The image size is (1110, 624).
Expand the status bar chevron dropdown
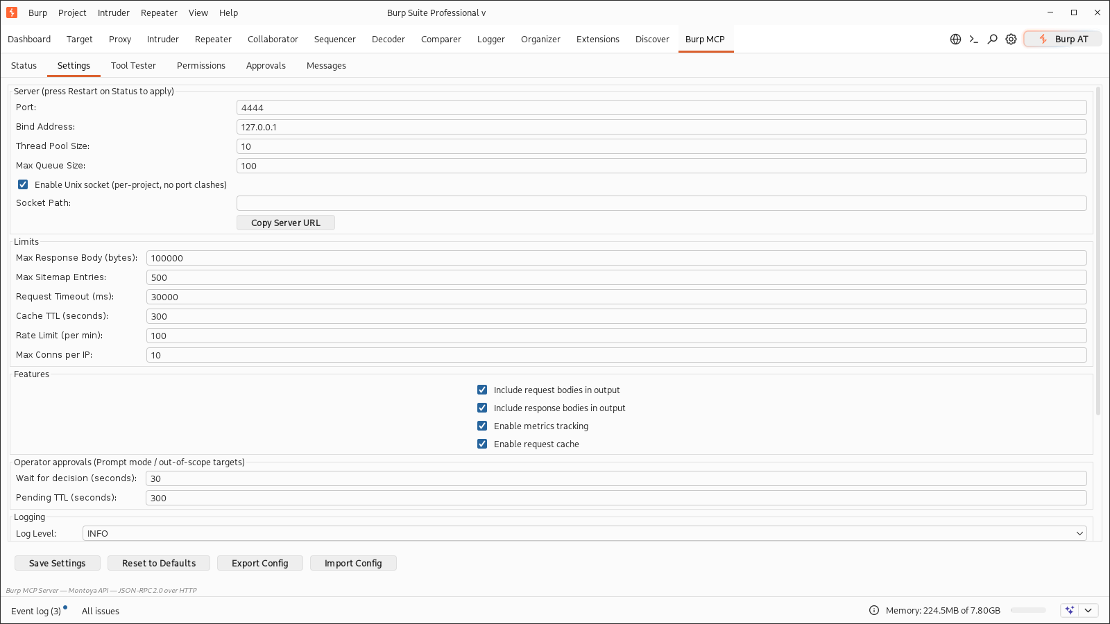tap(1088, 610)
